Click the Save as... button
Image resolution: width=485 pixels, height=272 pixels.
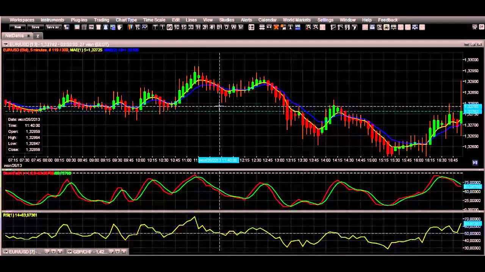pyautogui.click(x=53, y=27)
